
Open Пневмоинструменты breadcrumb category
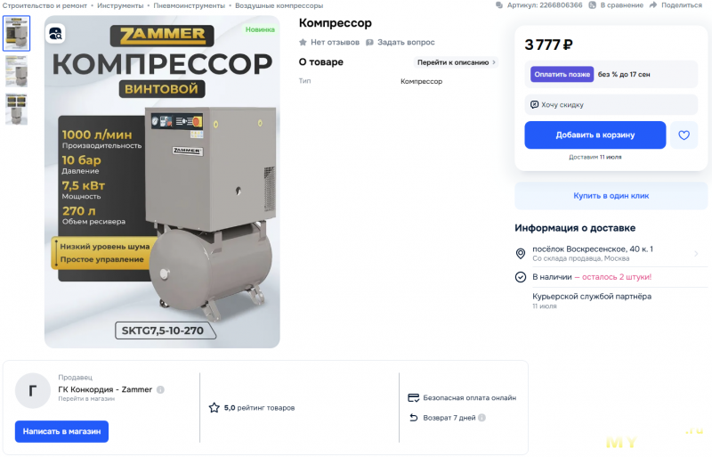189,5
